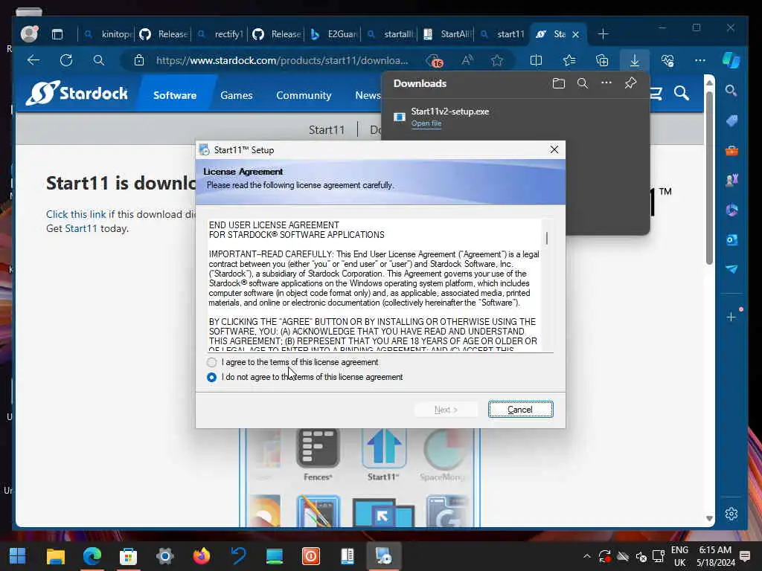
Task: Click the Start11 breadcrumb link
Action: point(327,129)
